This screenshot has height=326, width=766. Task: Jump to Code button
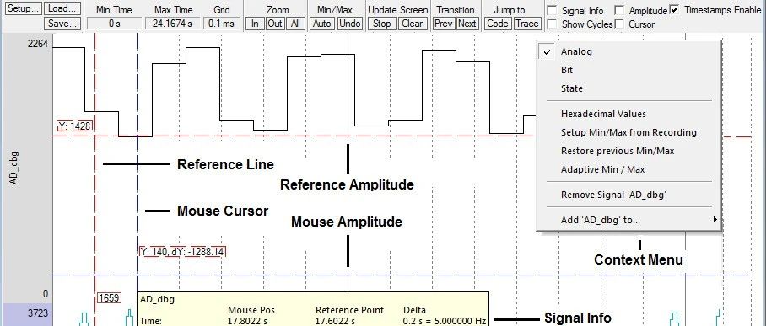coord(498,24)
